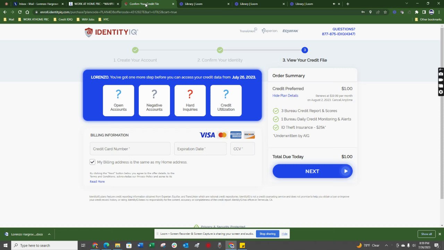Bookmark this page with the star icon
The height and width of the screenshot is (250, 444).
(x=385, y=12)
